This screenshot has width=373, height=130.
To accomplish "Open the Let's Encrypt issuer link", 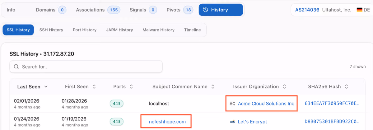I will (x=252, y=122).
